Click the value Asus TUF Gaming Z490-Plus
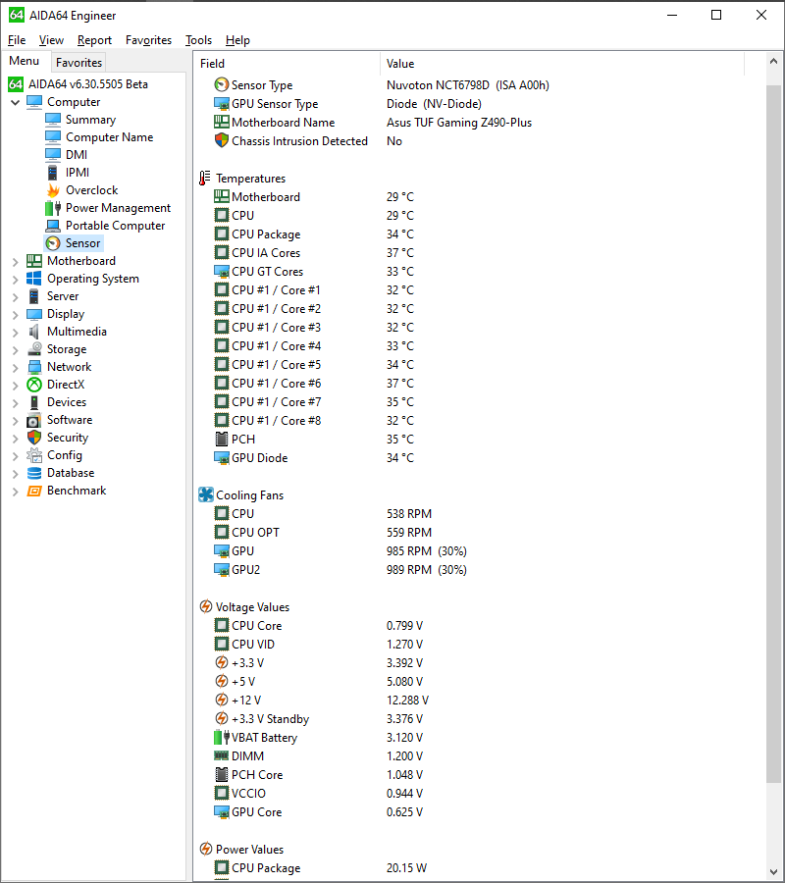The height and width of the screenshot is (883, 785). click(459, 123)
